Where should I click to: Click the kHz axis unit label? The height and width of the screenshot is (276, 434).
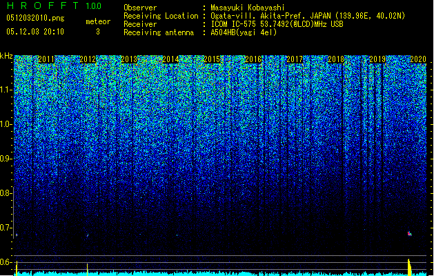pyautogui.click(x=6, y=56)
